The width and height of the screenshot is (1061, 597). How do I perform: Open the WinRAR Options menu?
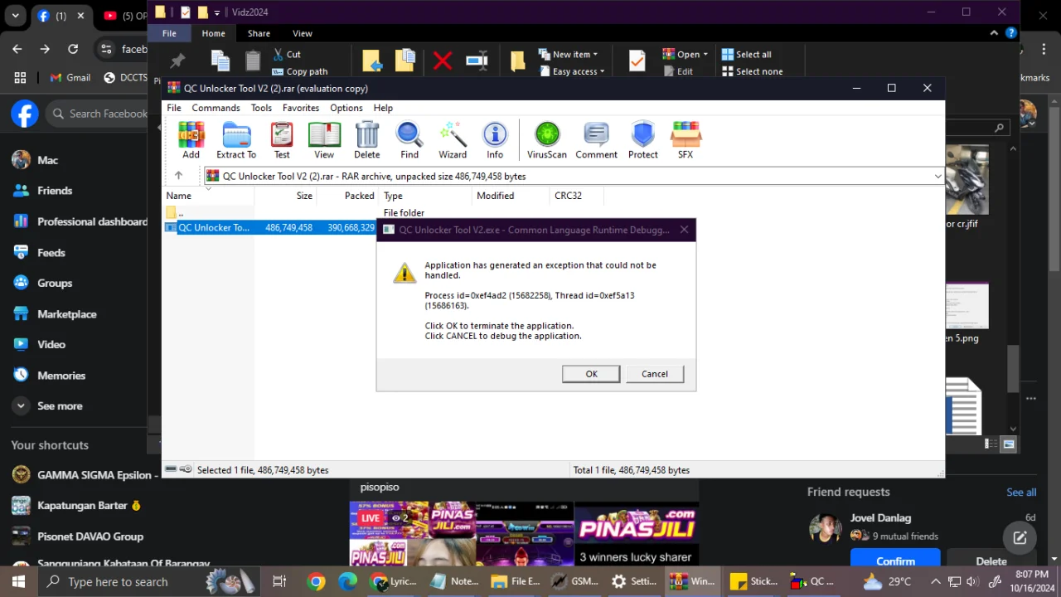(x=346, y=108)
